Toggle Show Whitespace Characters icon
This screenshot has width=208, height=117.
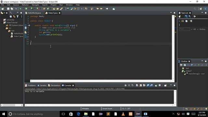(x=82, y=9)
